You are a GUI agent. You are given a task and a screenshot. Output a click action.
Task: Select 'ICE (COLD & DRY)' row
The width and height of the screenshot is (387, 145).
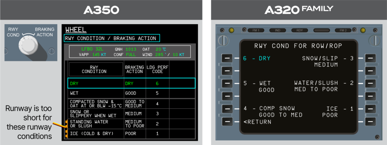coord(131,134)
